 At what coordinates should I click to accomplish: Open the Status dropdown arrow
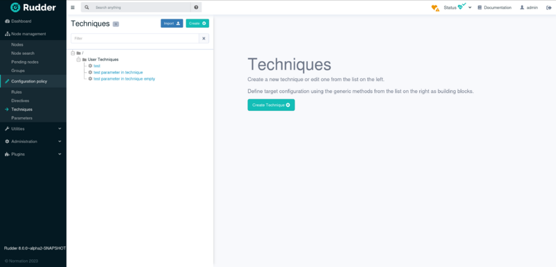(470, 8)
